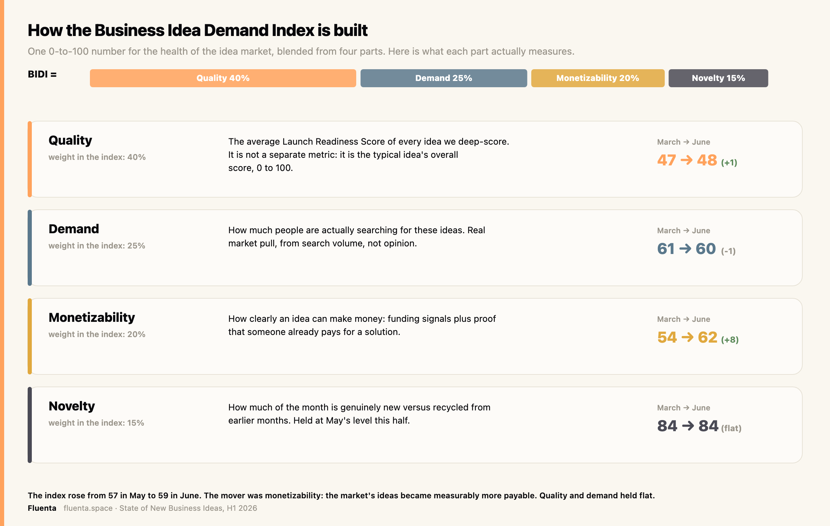Viewport: 830px width, 526px height.
Task: Click the Fluenta brand name
Action: tap(42, 508)
